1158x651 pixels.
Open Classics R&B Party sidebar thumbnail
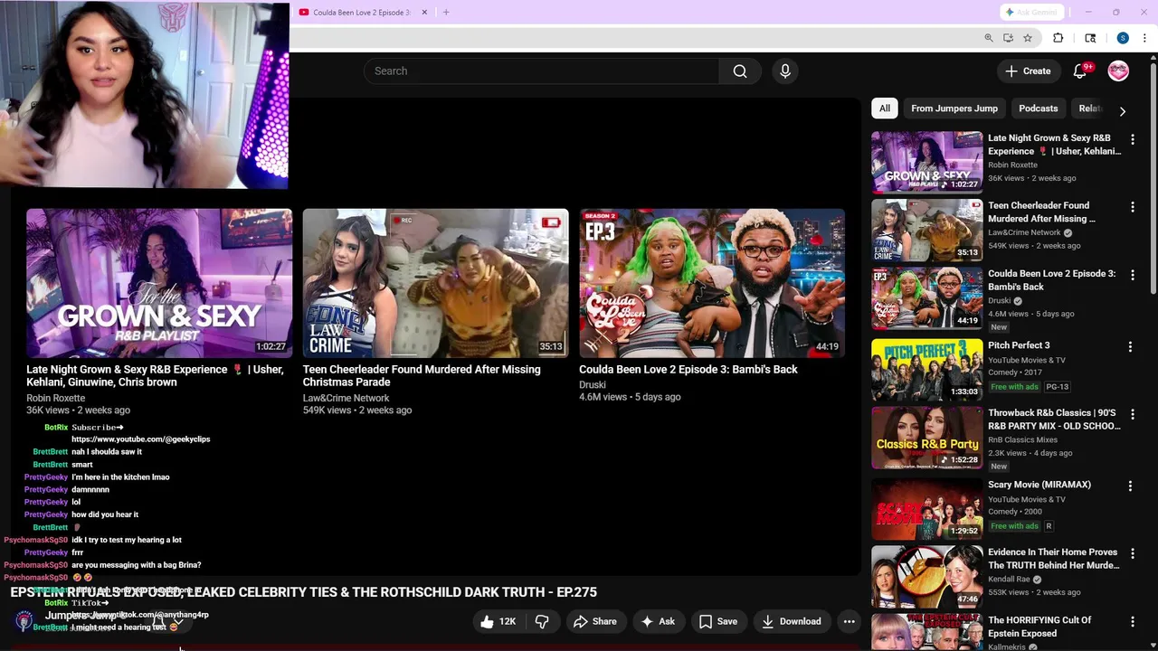[926, 438]
